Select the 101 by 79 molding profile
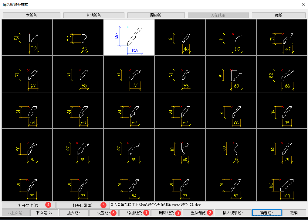The height and width of the screenshot is (220, 308). click(x=282, y=147)
